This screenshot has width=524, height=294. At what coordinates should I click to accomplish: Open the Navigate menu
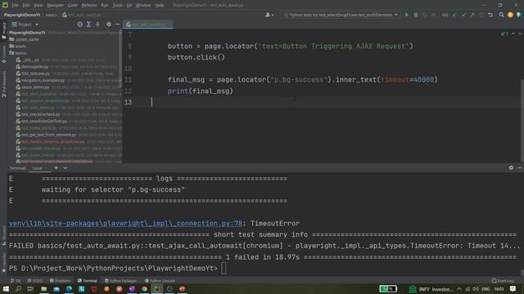pos(55,6)
